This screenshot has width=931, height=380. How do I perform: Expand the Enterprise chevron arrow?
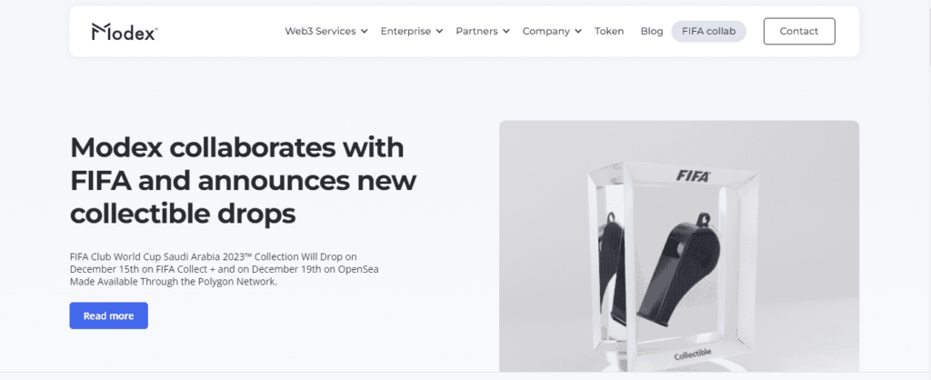tap(439, 32)
